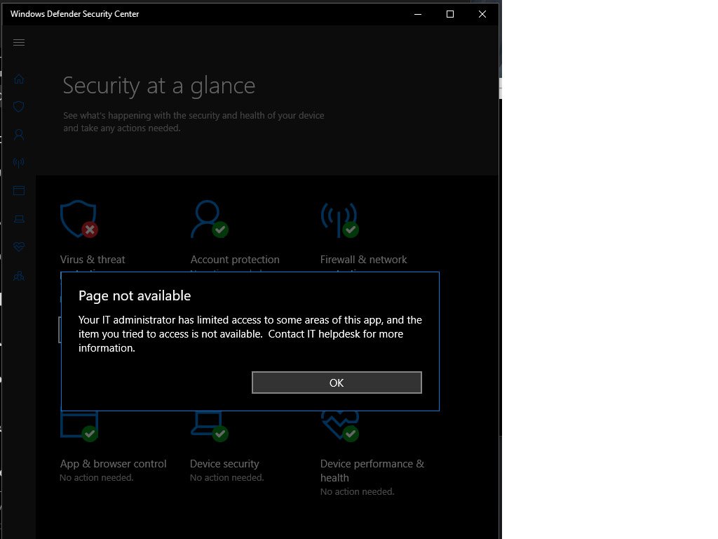718x539 pixels.
Task: Open Firewall & network sidebar antenna icon
Action: [x=19, y=163]
